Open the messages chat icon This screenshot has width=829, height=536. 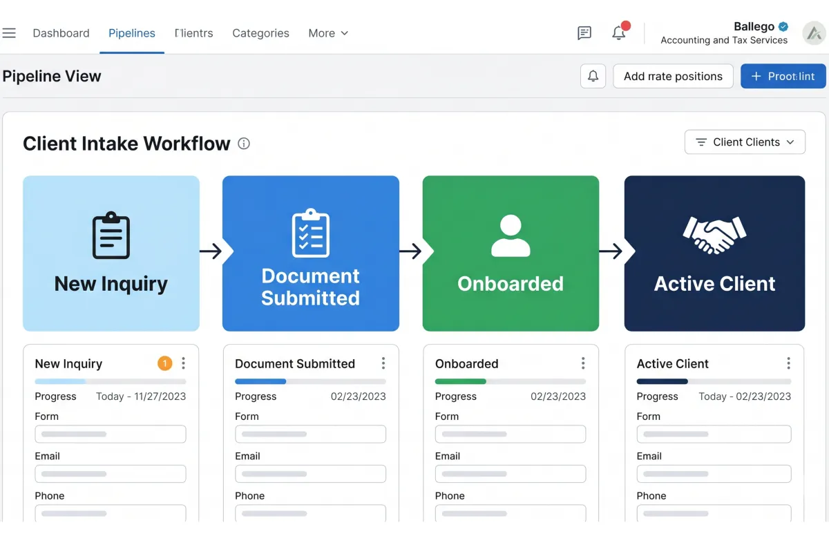click(x=584, y=33)
